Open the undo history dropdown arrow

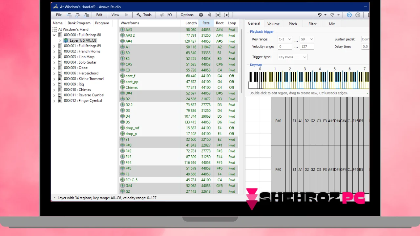(325, 15)
